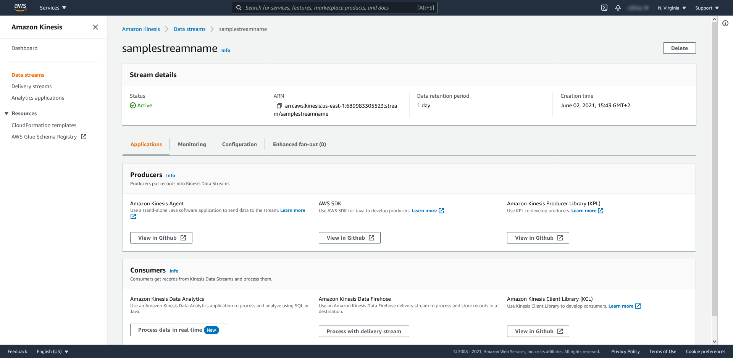Close the Amazon Kinesis side panel

tap(95, 27)
